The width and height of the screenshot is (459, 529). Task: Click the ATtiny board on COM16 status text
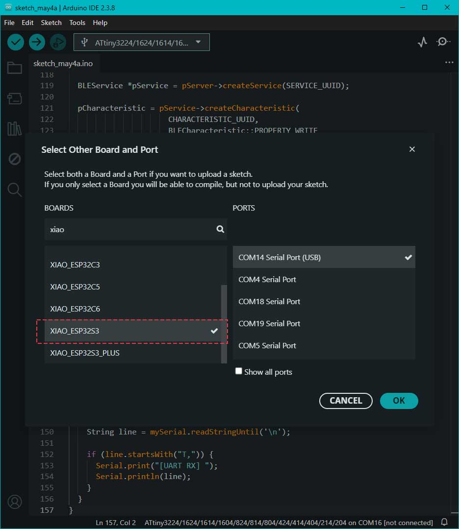(288, 523)
